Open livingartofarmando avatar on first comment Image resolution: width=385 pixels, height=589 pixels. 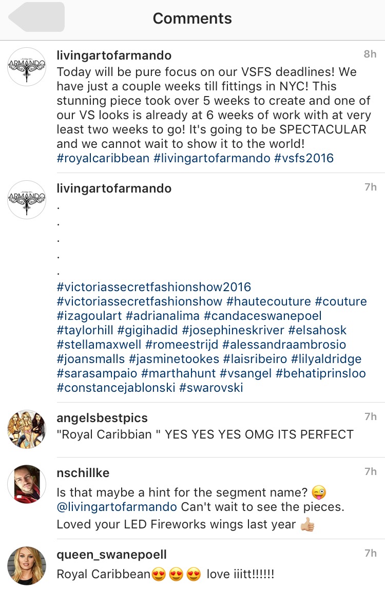(27, 66)
